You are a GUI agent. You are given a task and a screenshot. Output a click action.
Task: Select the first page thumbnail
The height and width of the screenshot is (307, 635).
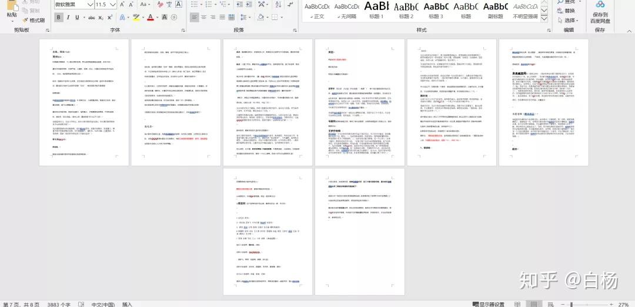[84, 102]
